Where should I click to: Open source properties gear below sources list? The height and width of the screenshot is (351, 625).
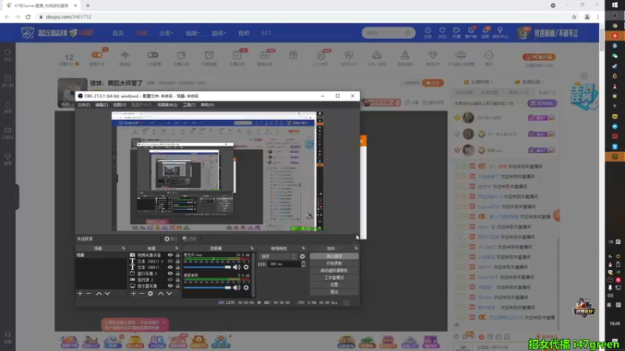click(x=150, y=294)
